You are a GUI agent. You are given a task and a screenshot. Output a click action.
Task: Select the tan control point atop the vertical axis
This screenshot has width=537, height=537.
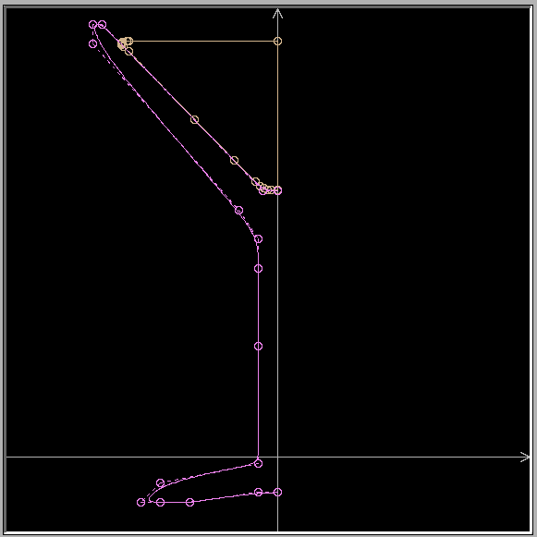click(x=278, y=41)
